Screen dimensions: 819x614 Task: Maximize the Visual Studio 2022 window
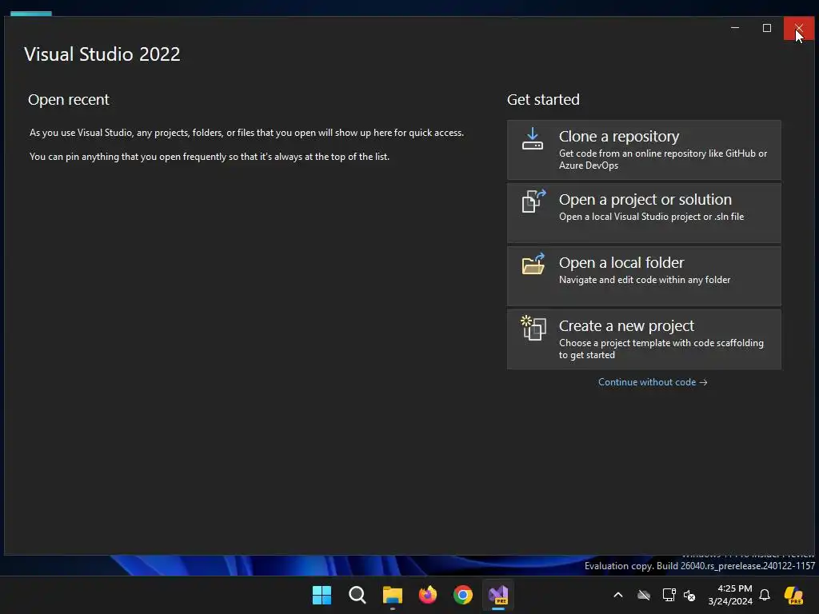point(767,28)
